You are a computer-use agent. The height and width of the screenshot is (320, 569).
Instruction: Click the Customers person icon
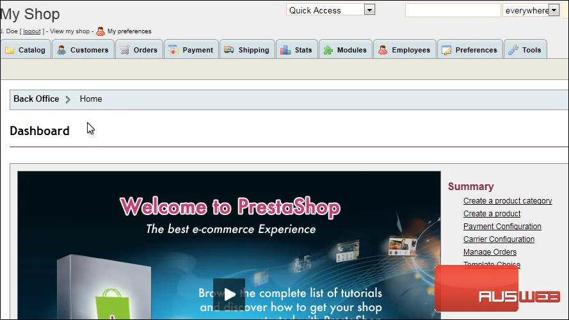(x=61, y=50)
